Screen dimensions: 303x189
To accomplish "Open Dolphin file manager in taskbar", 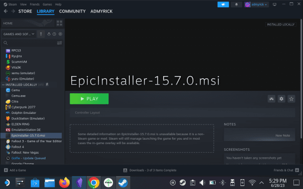I will (49, 182).
